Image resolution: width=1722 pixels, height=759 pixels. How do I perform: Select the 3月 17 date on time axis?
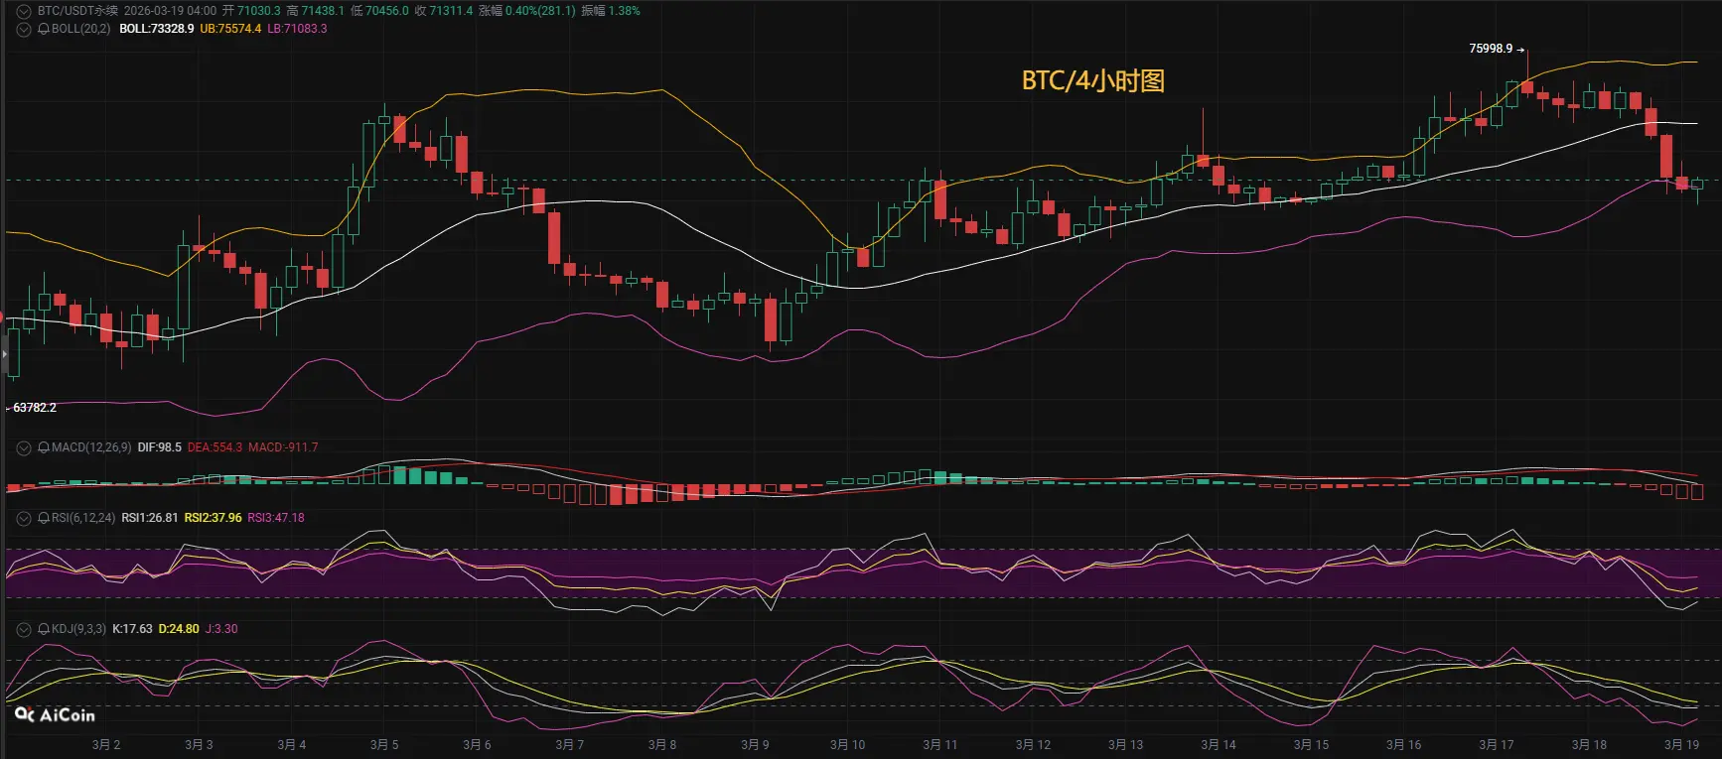(1497, 745)
